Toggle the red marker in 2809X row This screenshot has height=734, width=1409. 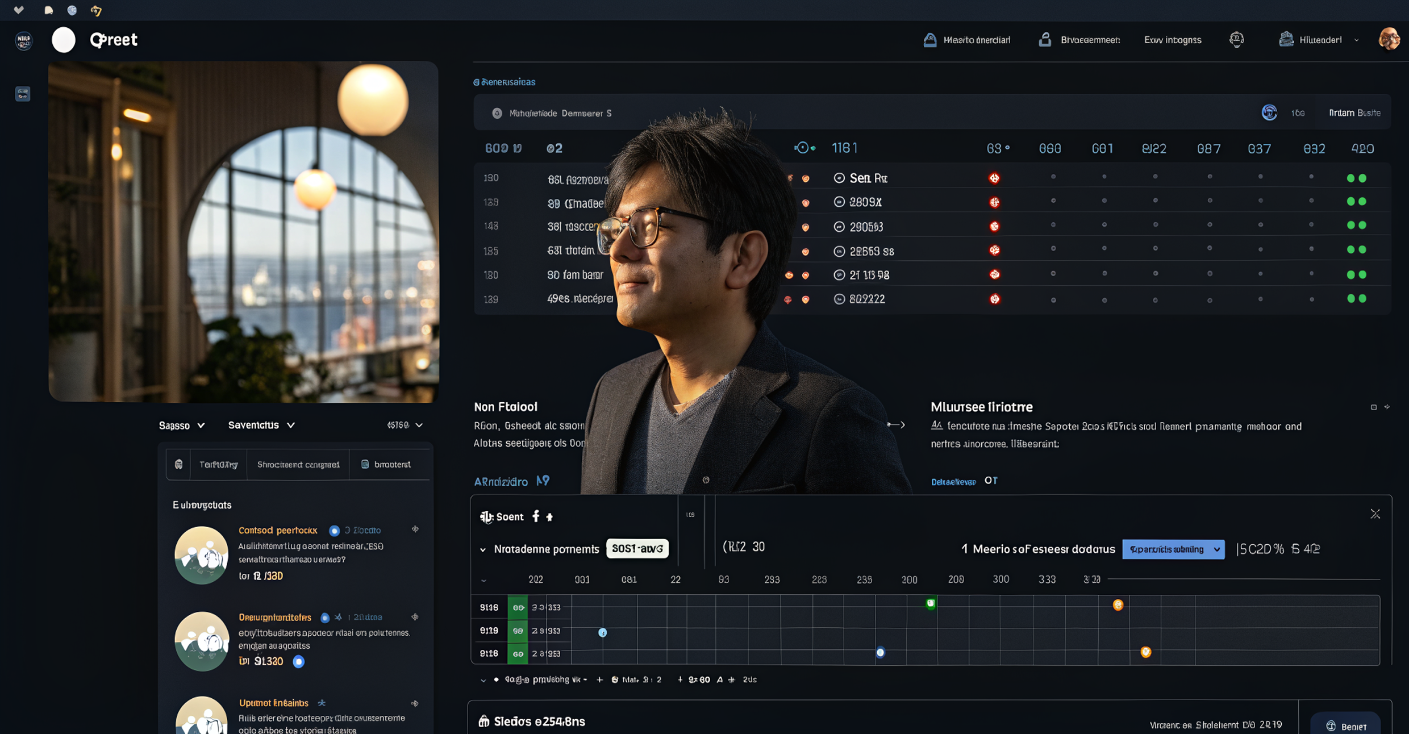[x=994, y=202]
